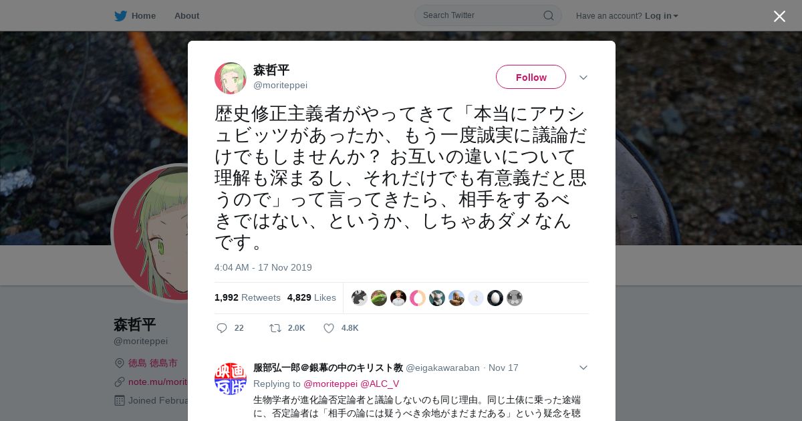The image size is (802, 421).
Task: Follow the @moriteppei account
Action: pyautogui.click(x=531, y=77)
